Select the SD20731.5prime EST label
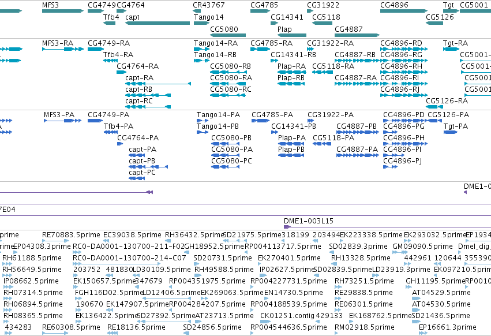 click(x=223, y=258)
